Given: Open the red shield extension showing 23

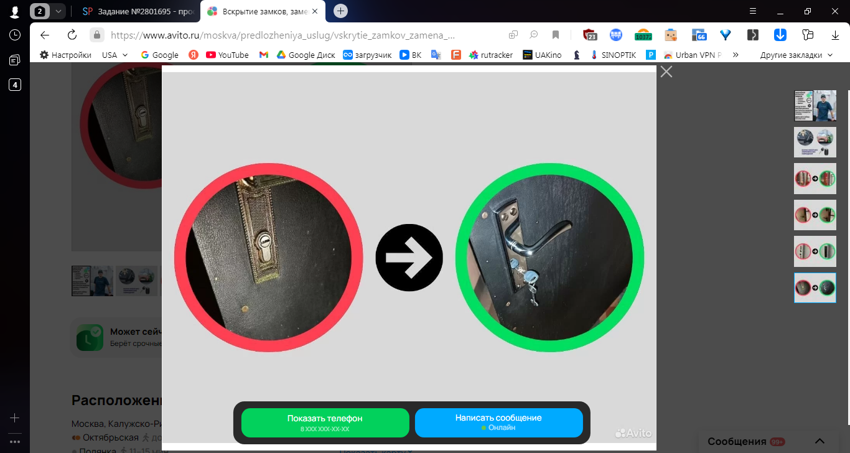Looking at the screenshot, I should 590,35.
